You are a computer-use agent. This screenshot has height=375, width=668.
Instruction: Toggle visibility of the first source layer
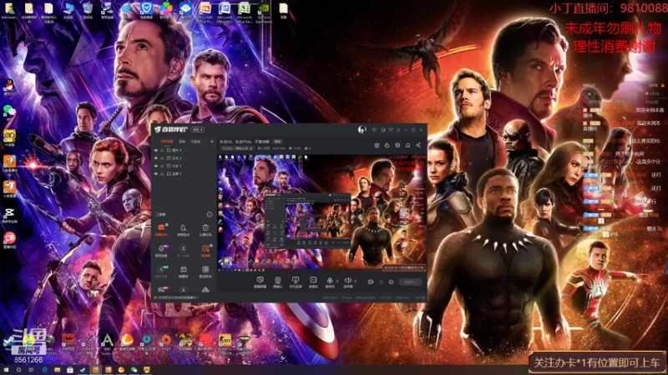tap(156, 150)
